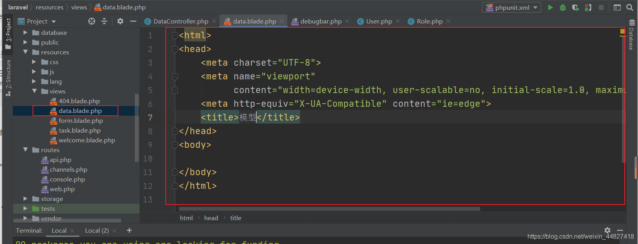Viewport: 638px width, 244px height.
Task: Click the window layout icon near search
Action: coord(617,7)
